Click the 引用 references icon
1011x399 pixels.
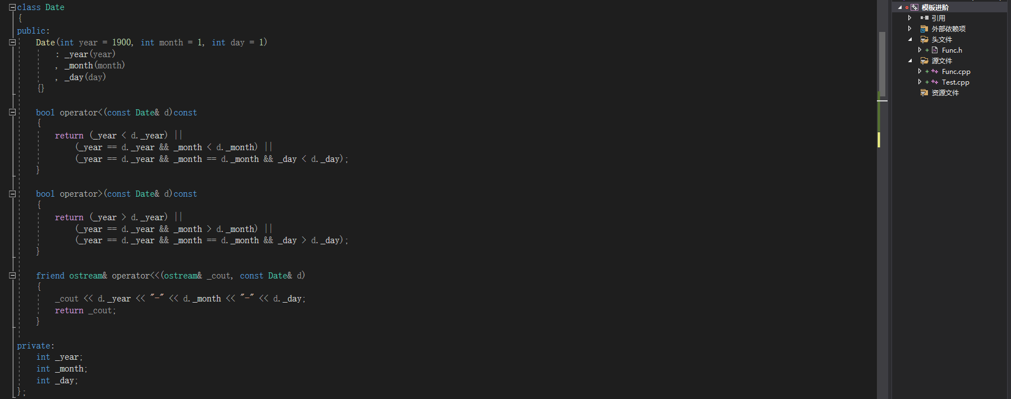924,18
